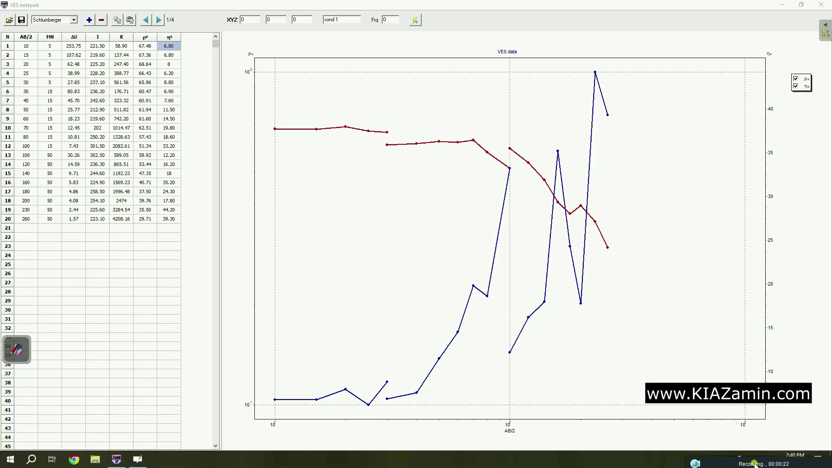
Task: Collapse the side panel arrow at top right
Action: tap(825, 25)
